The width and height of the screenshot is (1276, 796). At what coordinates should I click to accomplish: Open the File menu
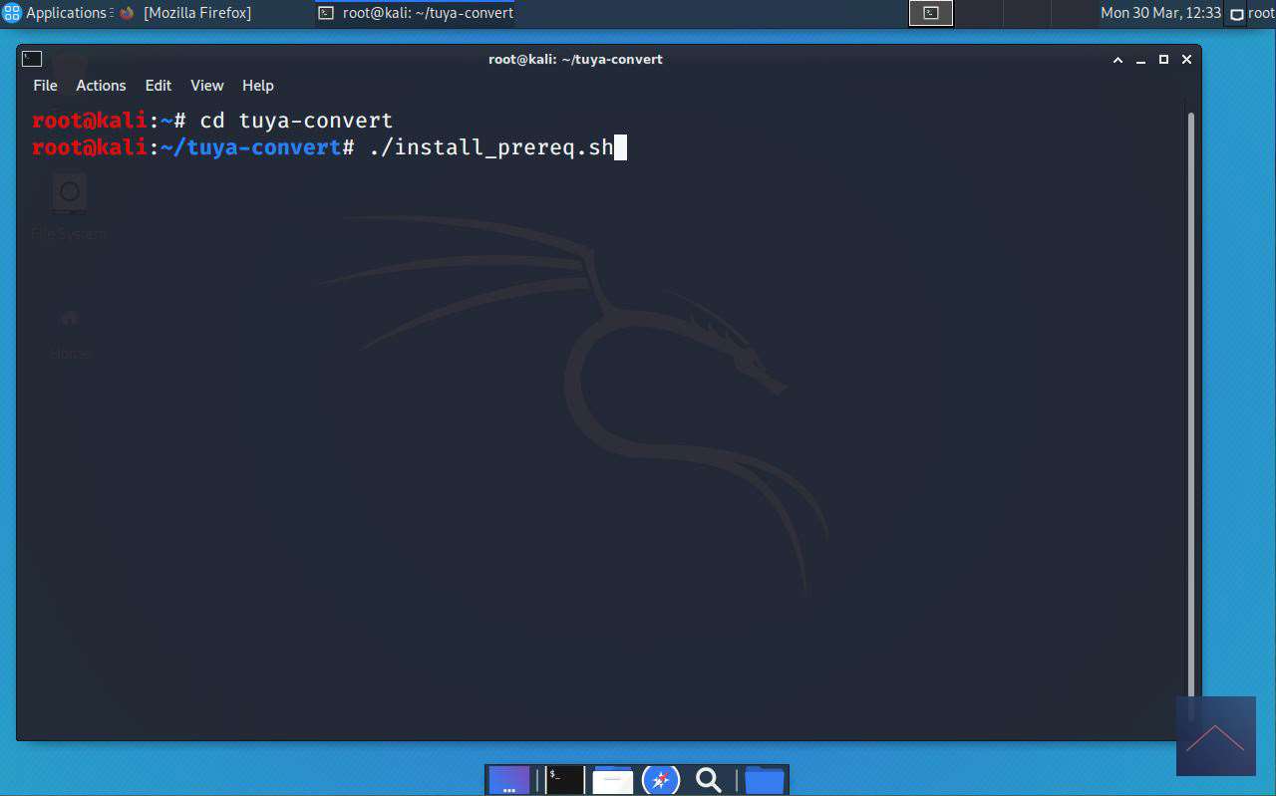pyautogui.click(x=45, y=86)
